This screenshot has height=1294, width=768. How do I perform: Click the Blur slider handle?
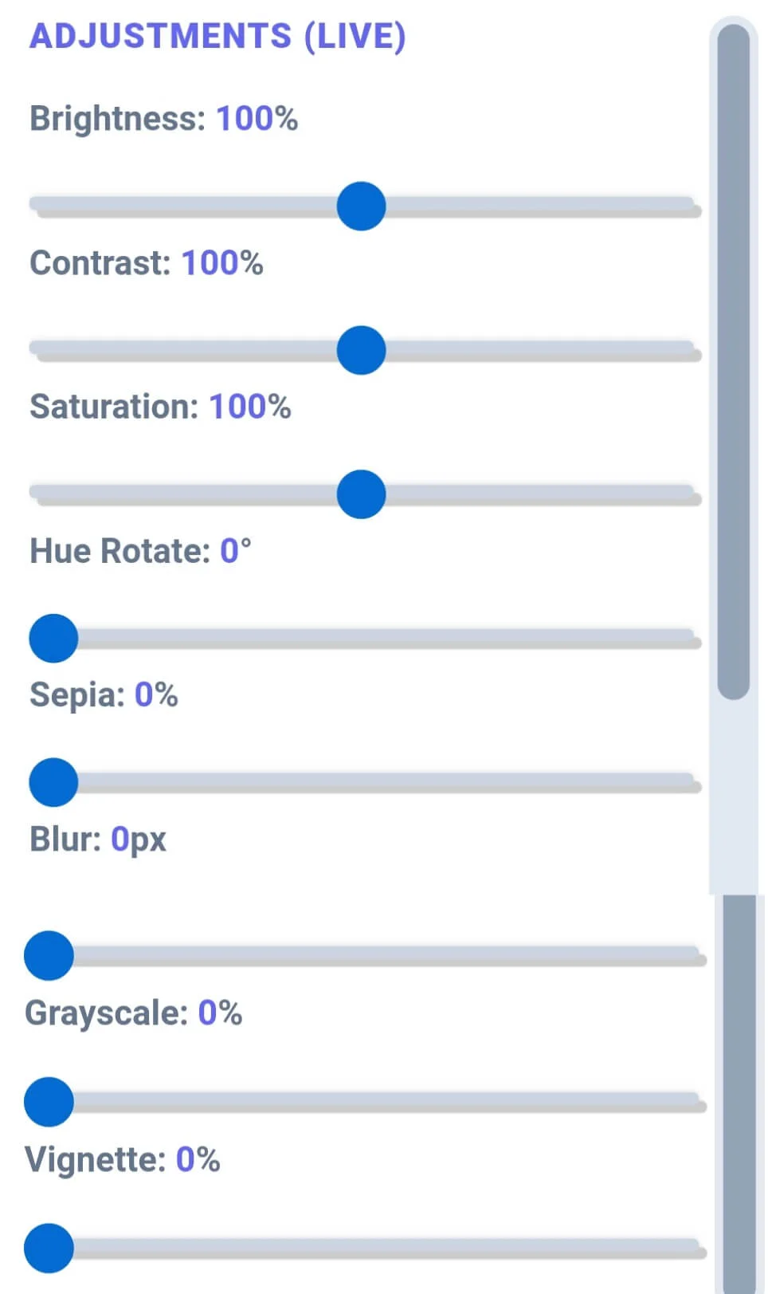point(49,955)
